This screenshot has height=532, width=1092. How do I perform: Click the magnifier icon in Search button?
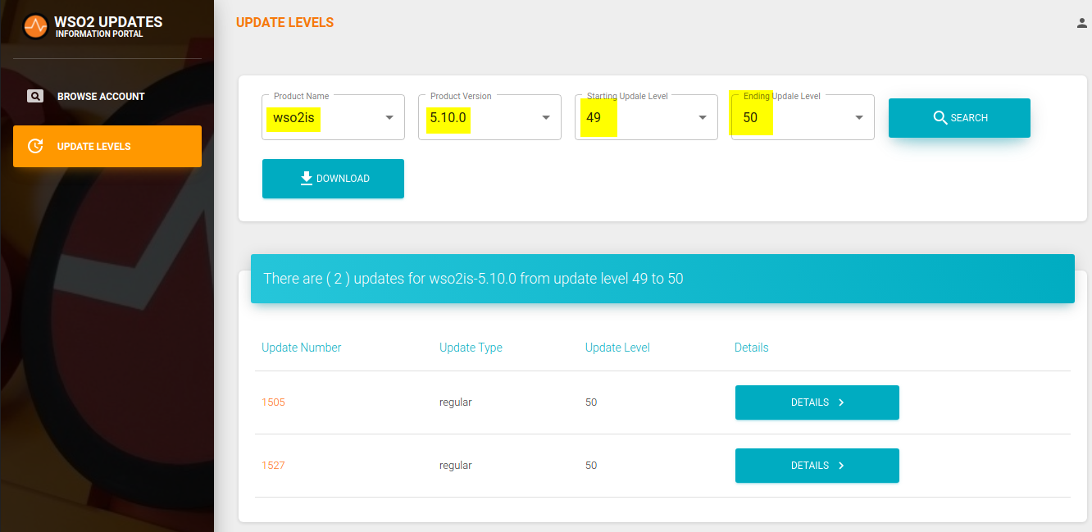(x=940, y=118)
